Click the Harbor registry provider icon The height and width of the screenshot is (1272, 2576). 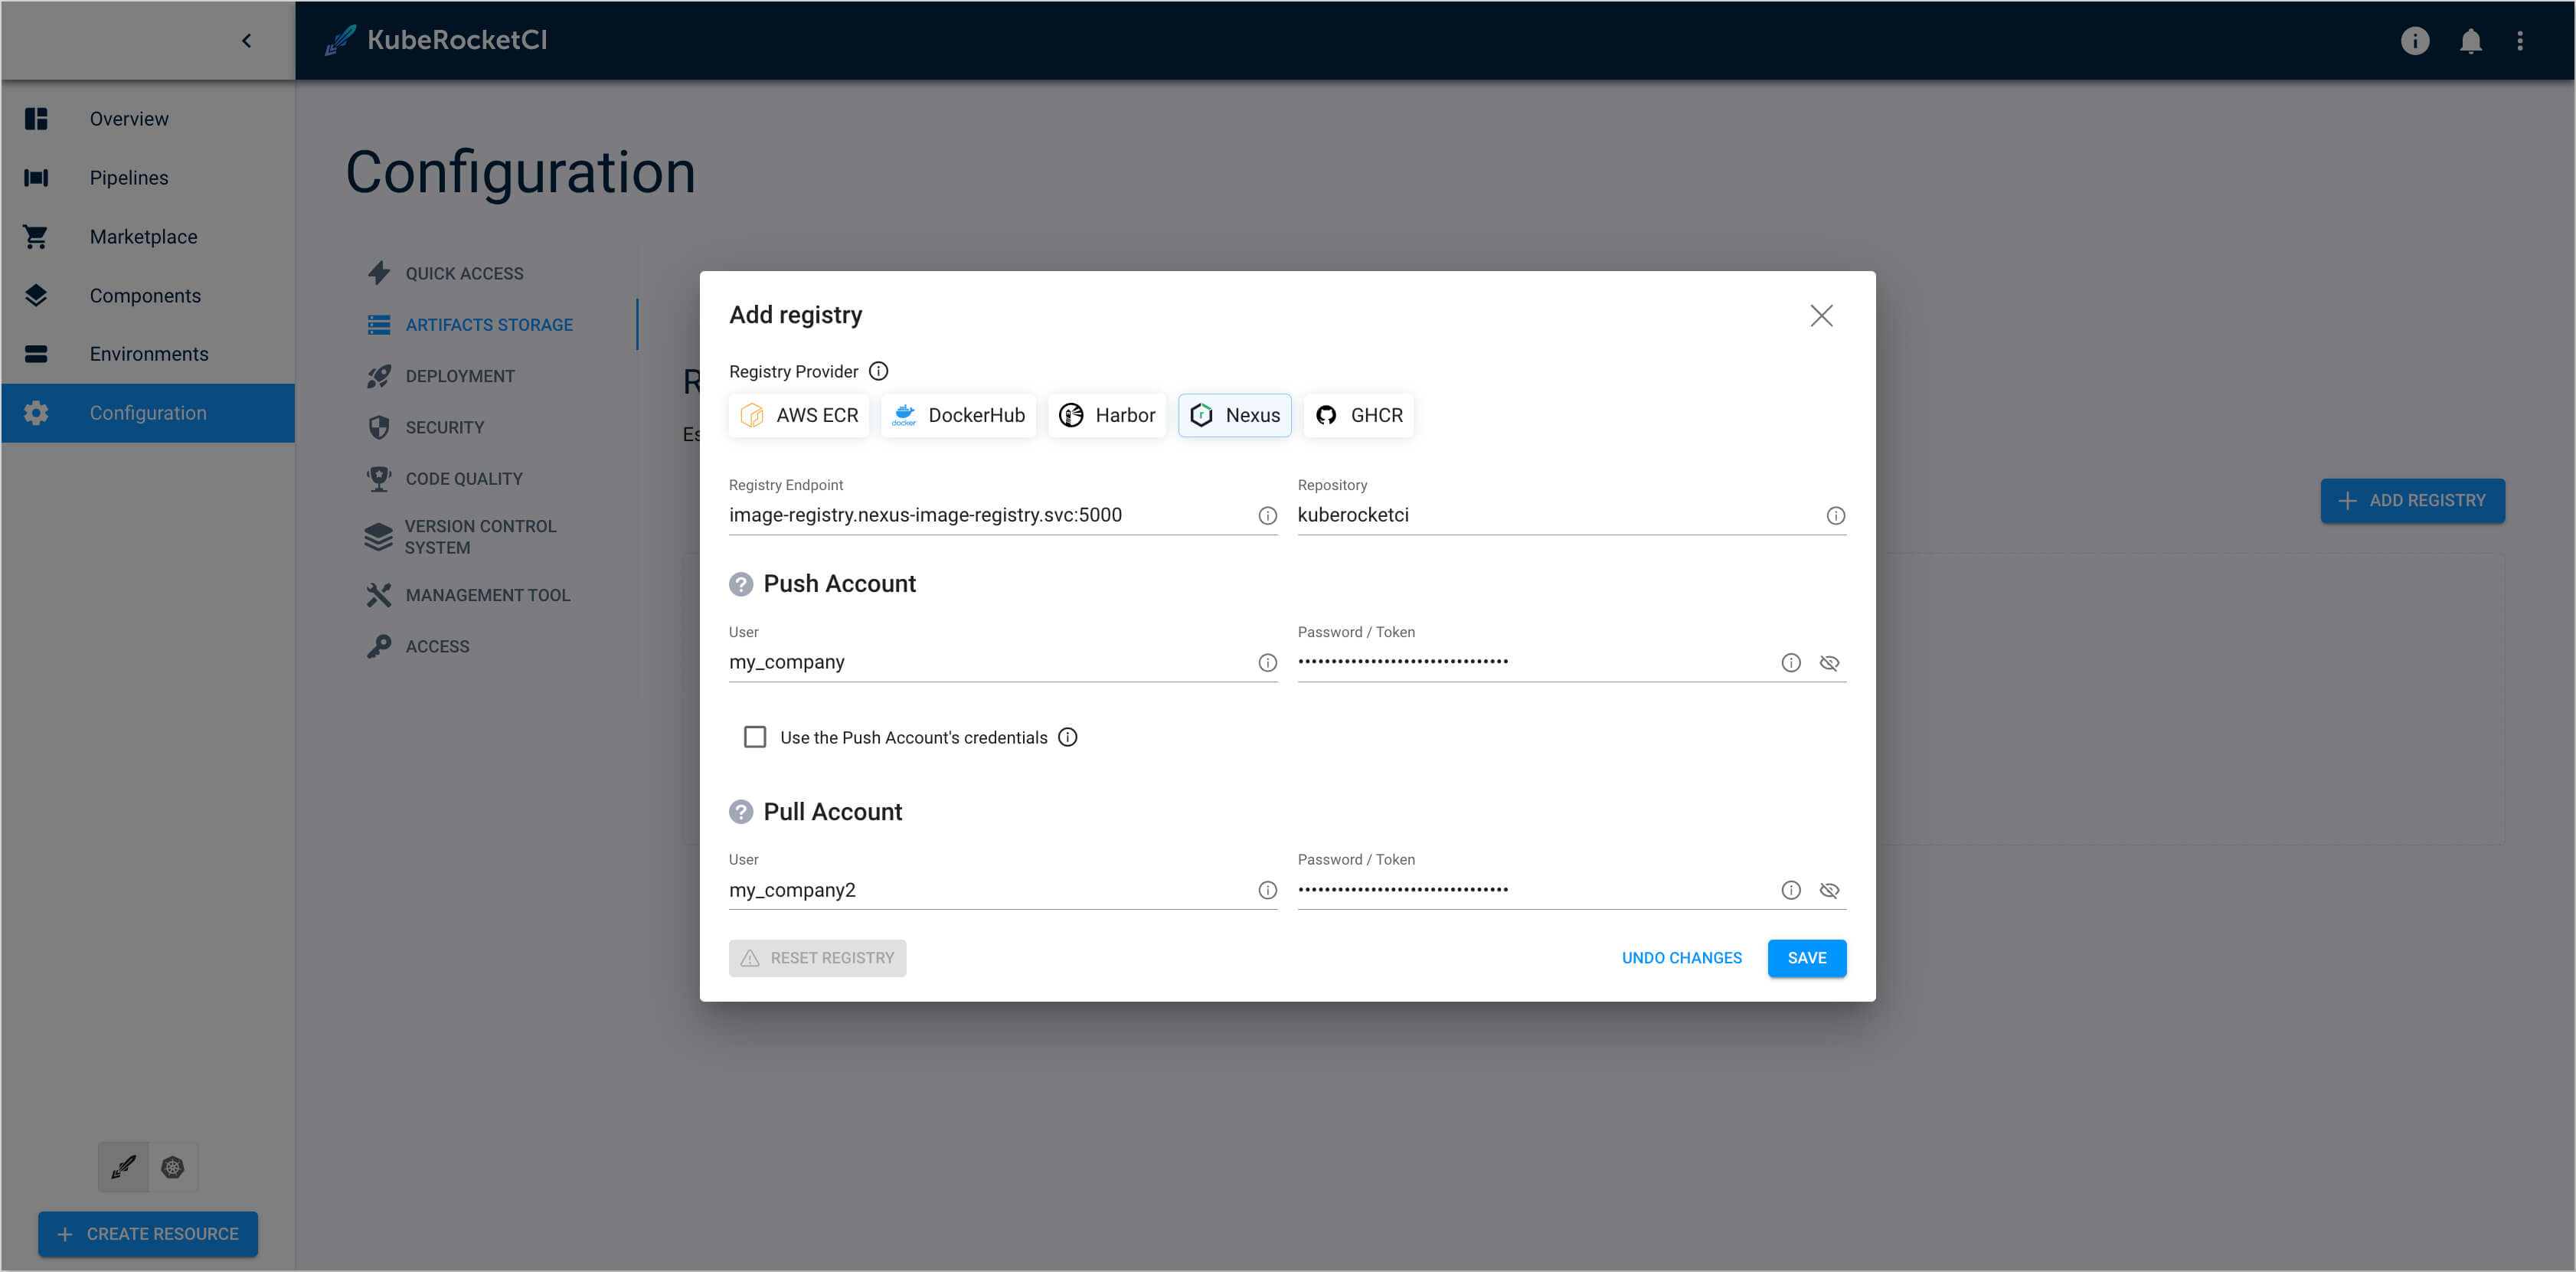click(1071, 414)
